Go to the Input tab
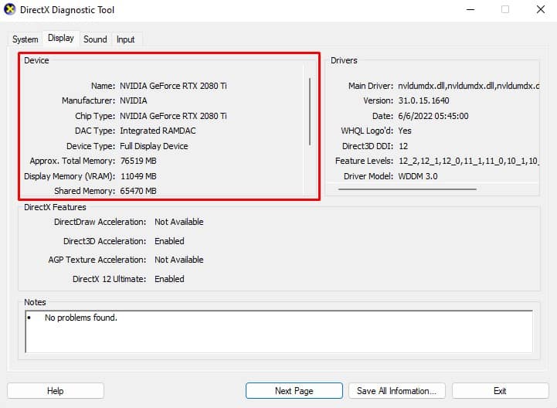 (126, 39)
